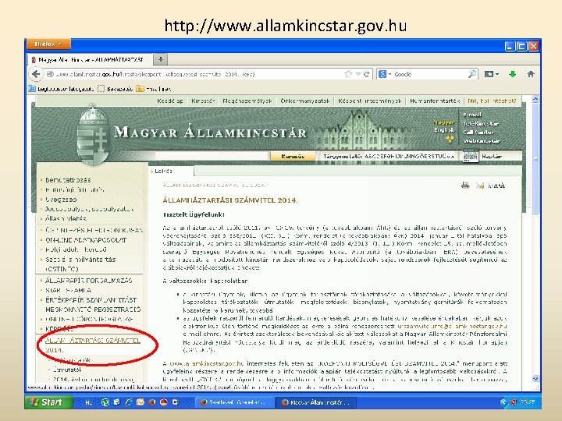
Task: Click the Google search field
Action: (430, 74)
